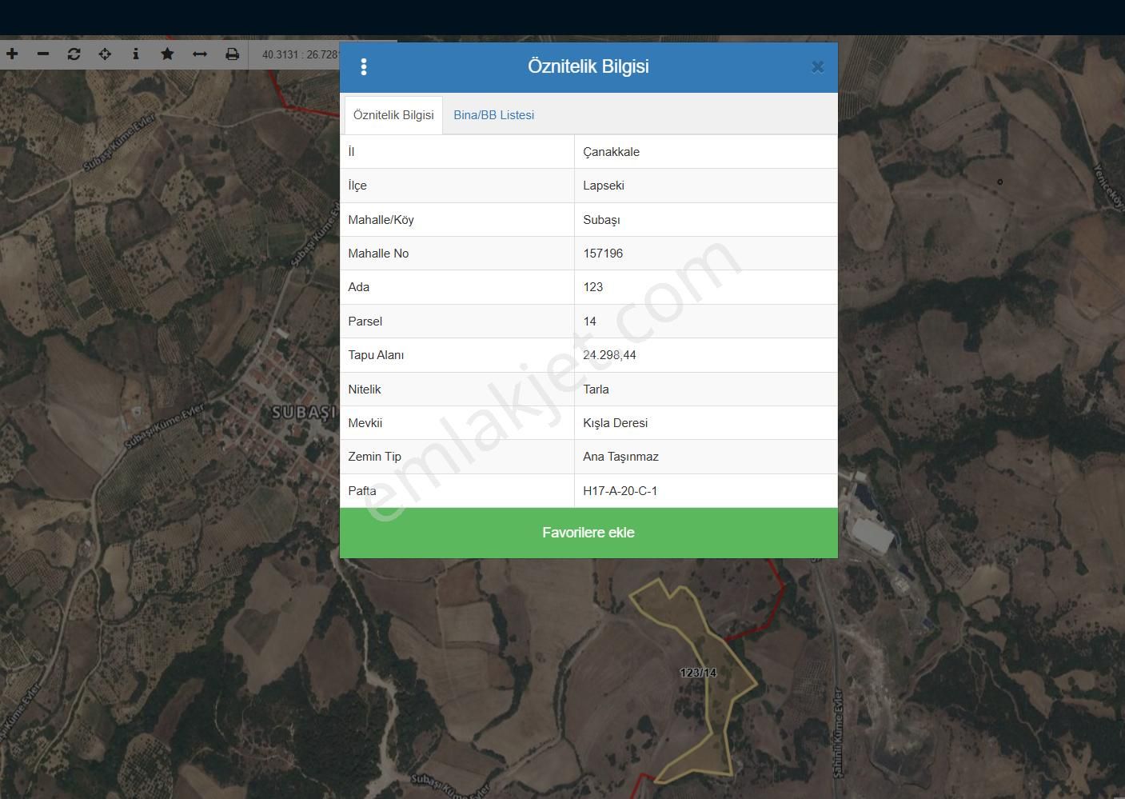Click the Tapu Alanı row label

pos(376,355)
